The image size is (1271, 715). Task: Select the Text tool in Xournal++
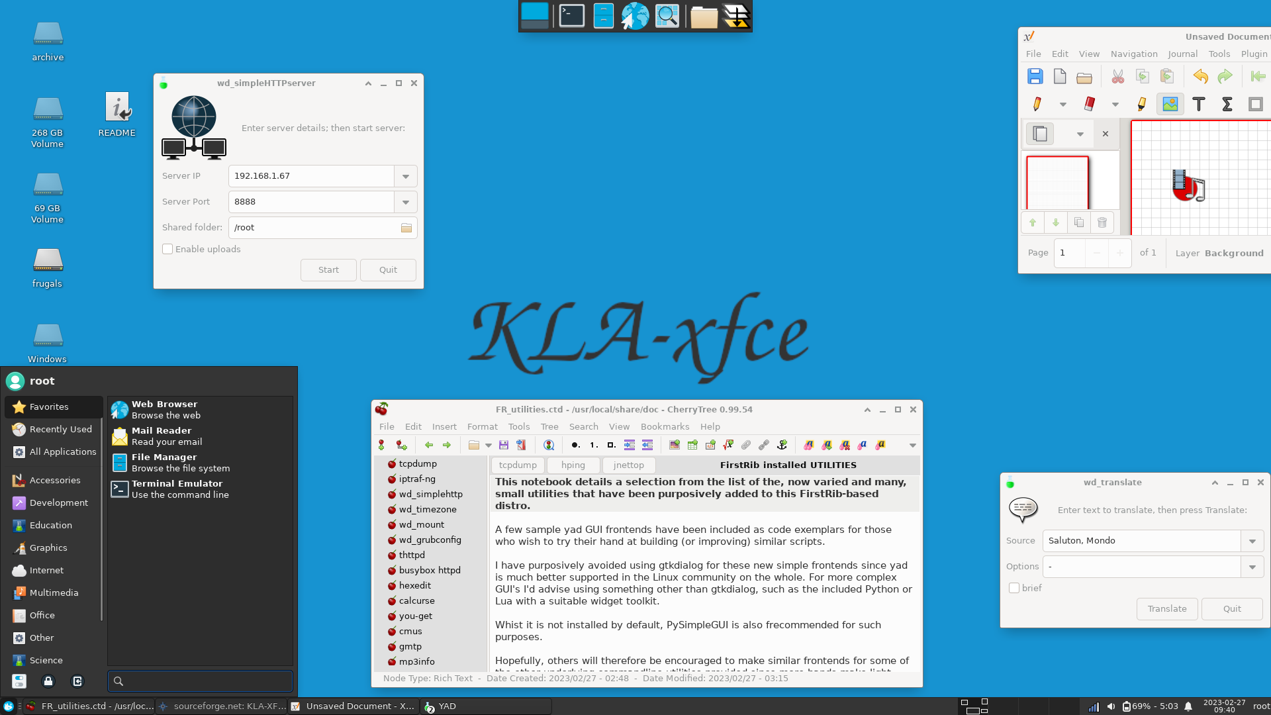pyautogui.click(x=1198, y=104)
